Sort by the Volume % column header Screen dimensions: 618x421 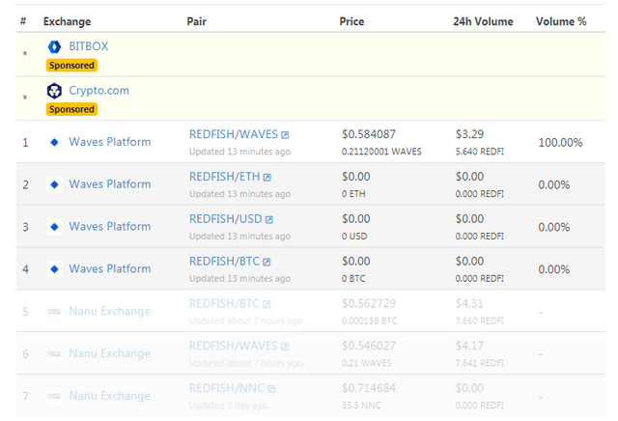561,21
